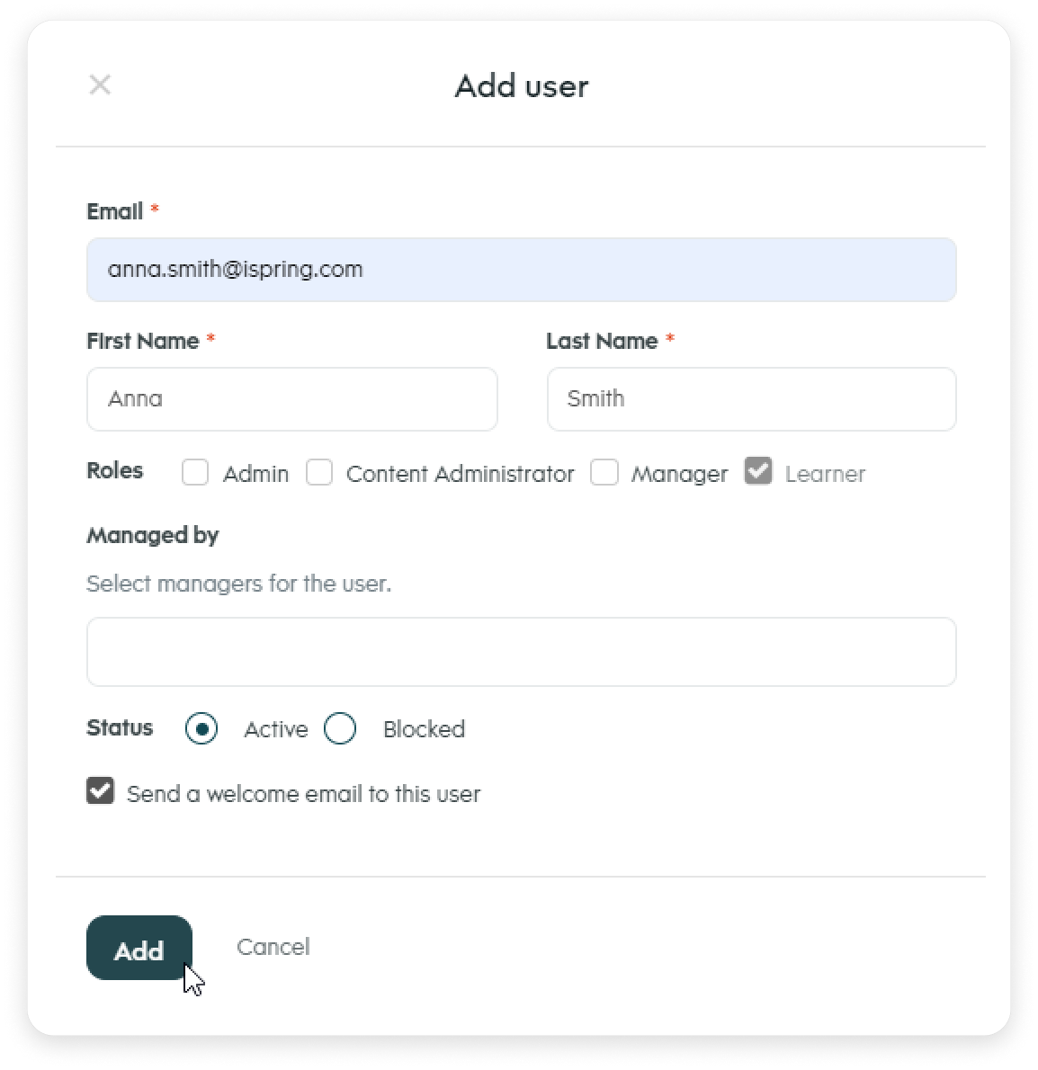
Task: Focus the Last Name text box
Action: [751, 399]
